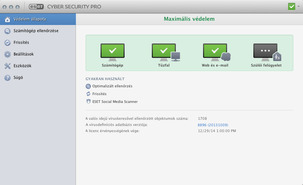Click the Számítógép label under the monitor
Screen dimensions: 303x185
pyautogui.click(x=113, y=65)
